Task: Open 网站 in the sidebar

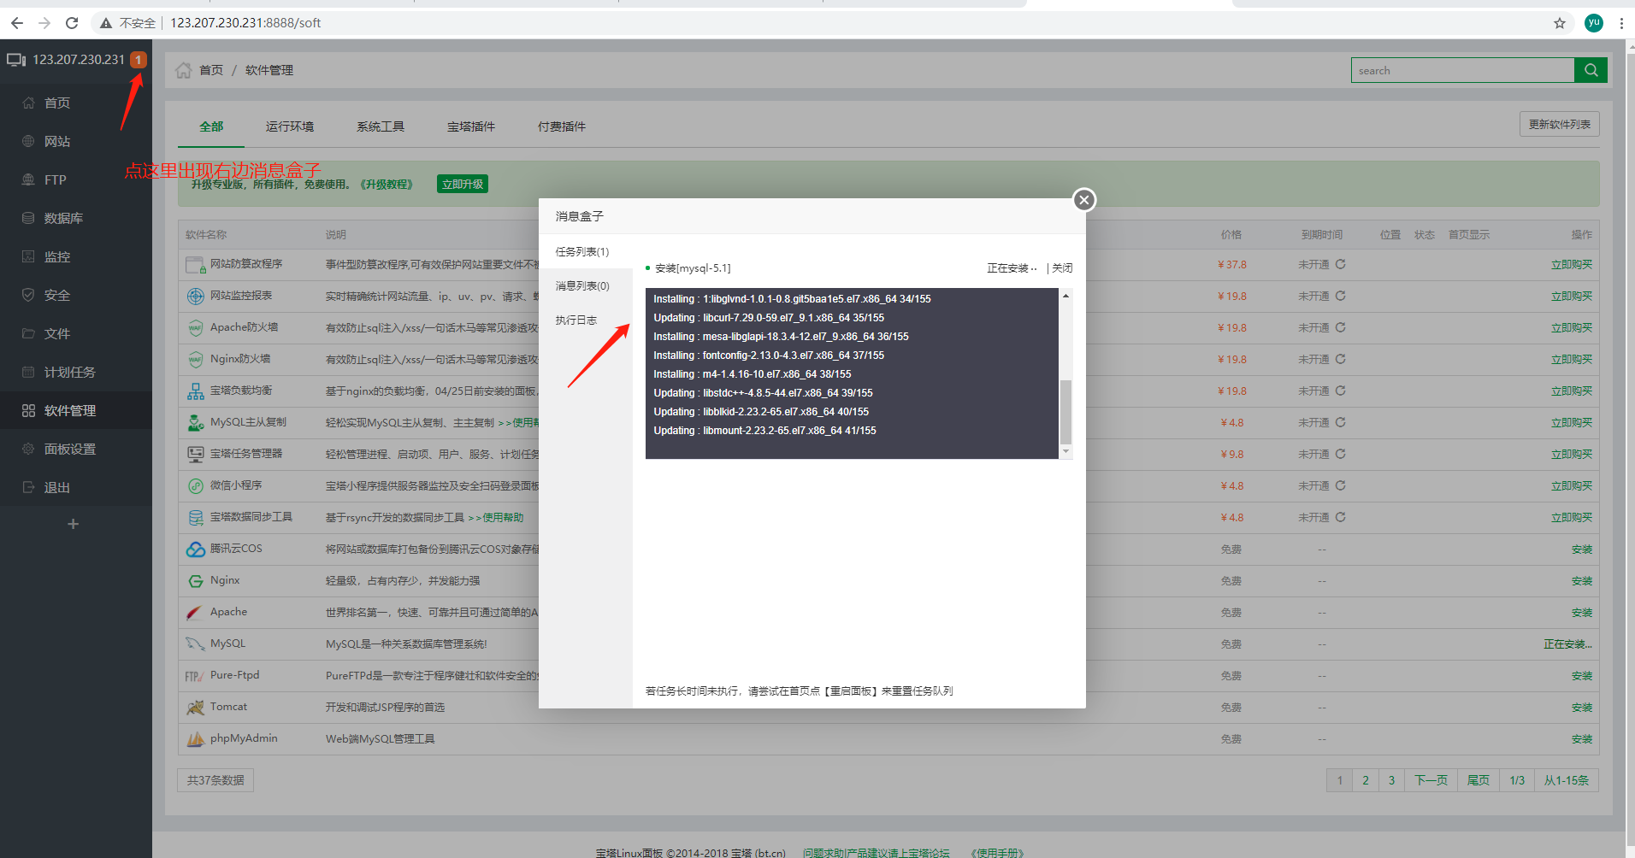Action: (x=57, y=142)
